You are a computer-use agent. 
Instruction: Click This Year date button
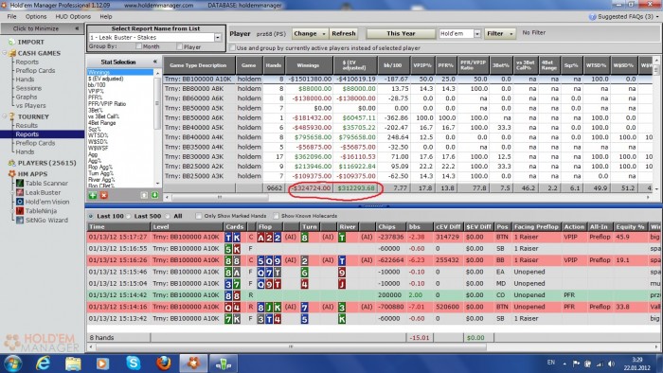[401, 33]
